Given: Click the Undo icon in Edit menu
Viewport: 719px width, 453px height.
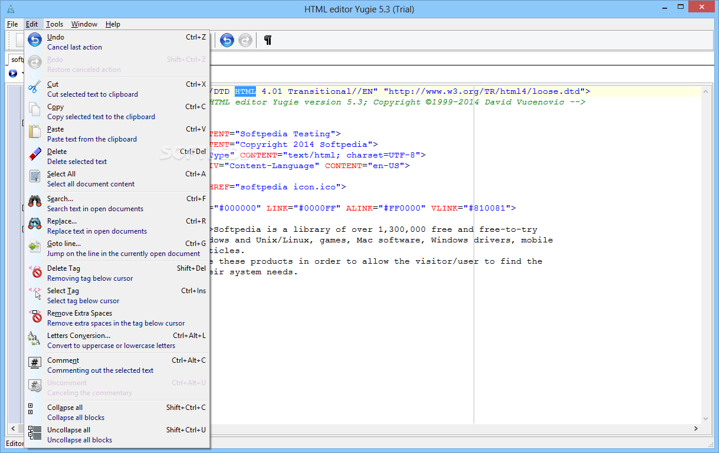Looking at the screenshot, I should (x=35, y=41).
